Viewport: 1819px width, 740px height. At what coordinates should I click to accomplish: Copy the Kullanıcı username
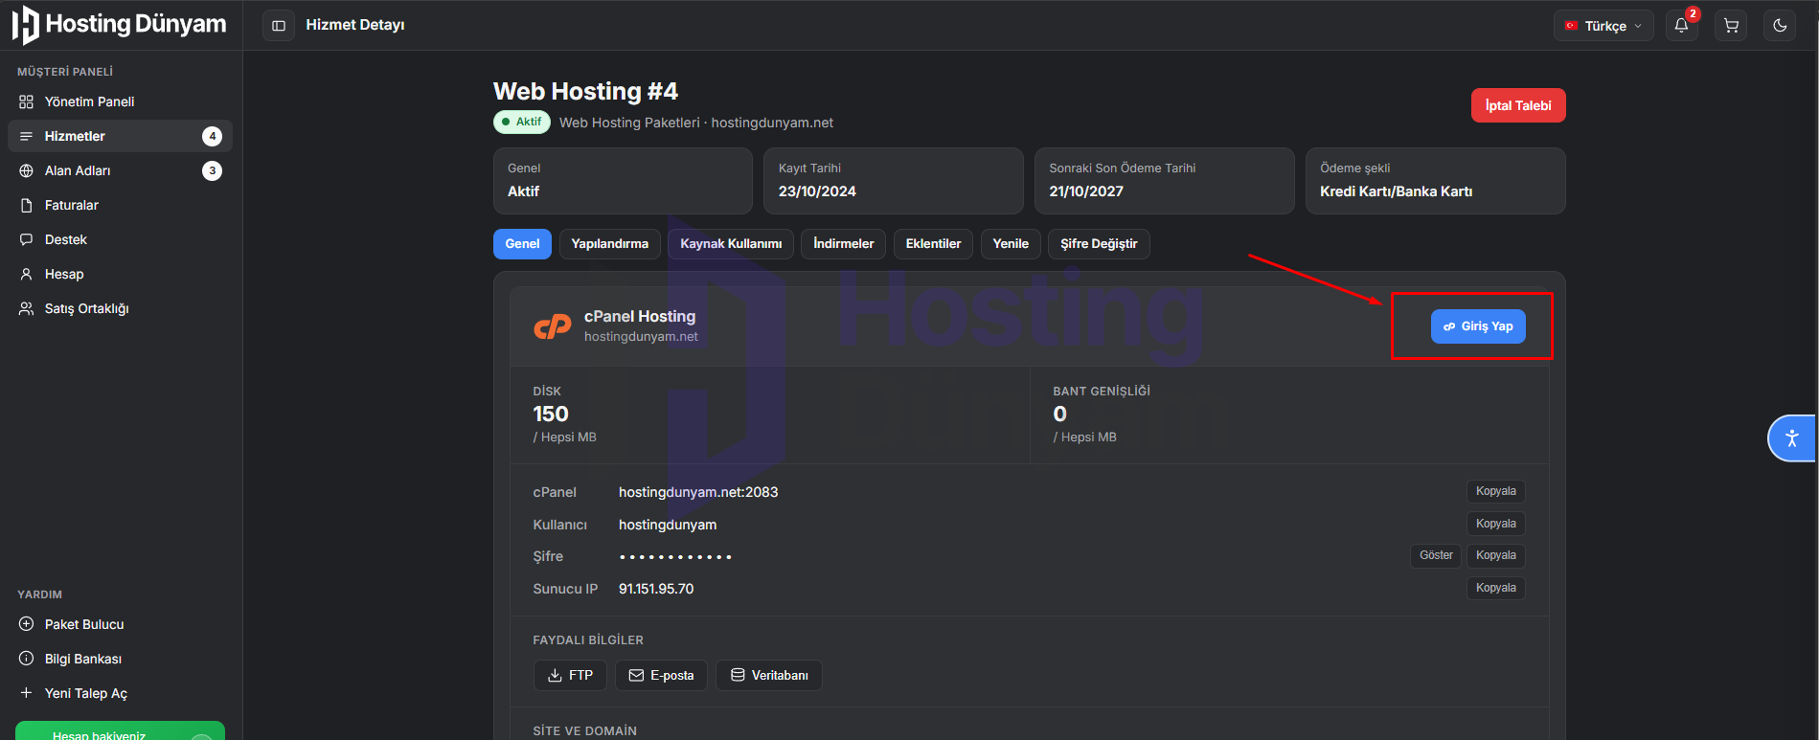pyautogui.click(x=1495, y=524)
